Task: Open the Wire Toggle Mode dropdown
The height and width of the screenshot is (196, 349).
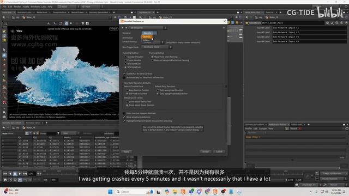Action: click(157, 47)
